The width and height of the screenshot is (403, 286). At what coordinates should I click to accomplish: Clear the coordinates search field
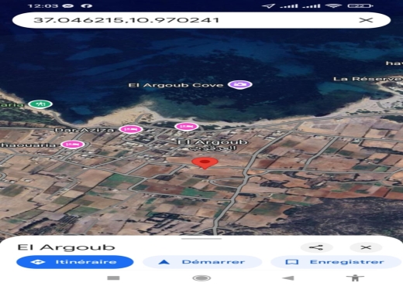point(366,20)
